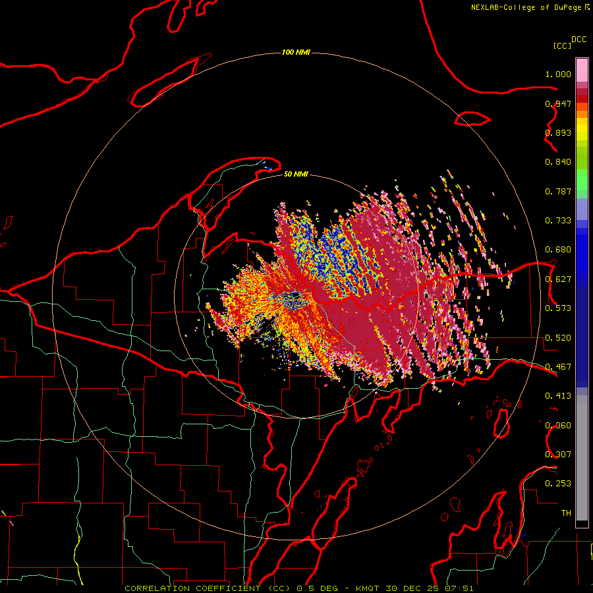The height and width of the screenshot is (593, 593).
Task: Click the 0.627 scale value
Action: (x=558, y=279)
